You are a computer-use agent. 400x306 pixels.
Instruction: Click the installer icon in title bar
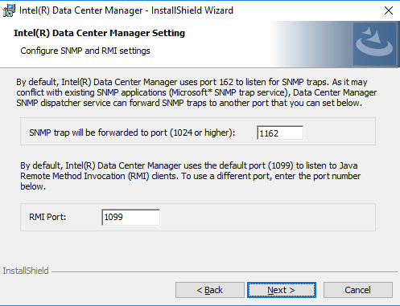9,10
